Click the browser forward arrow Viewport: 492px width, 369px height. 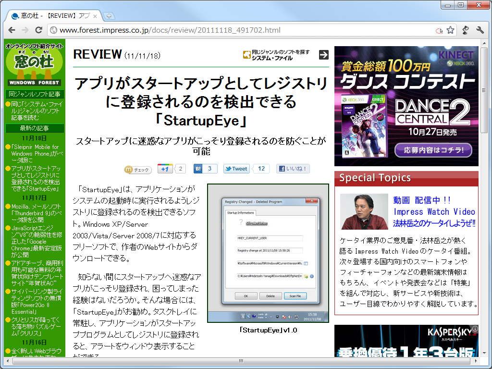click(x=25, y=30)
